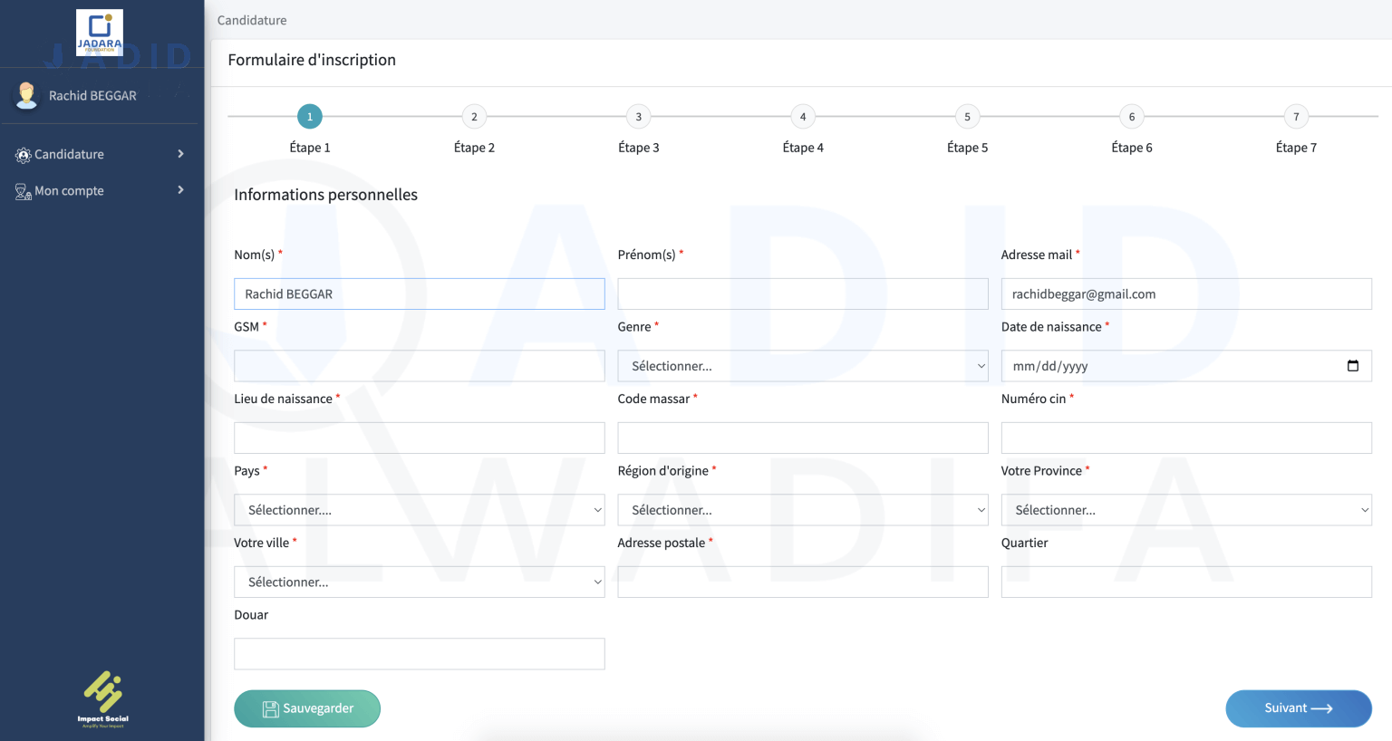Click the Informations personnelles heading
Image resolution: width=1392 pixels, height=741 pixels.
[326, 195]
